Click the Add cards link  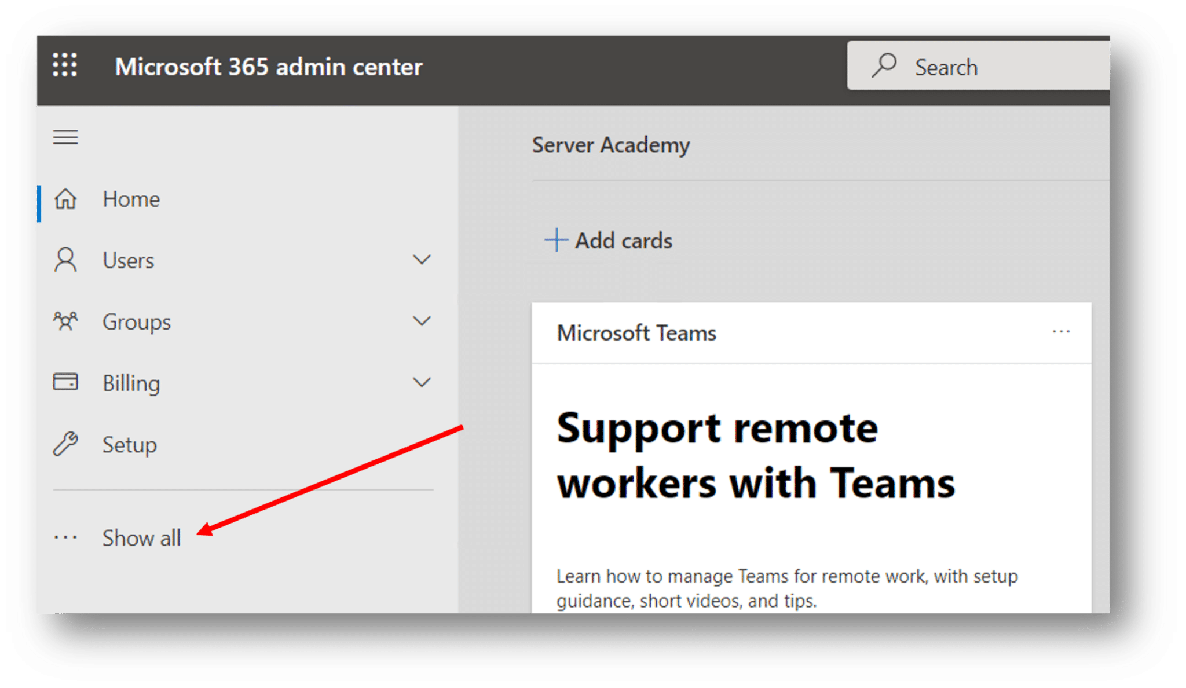624,240
